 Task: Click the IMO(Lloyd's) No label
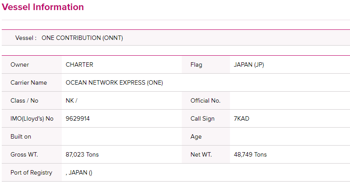32,118
